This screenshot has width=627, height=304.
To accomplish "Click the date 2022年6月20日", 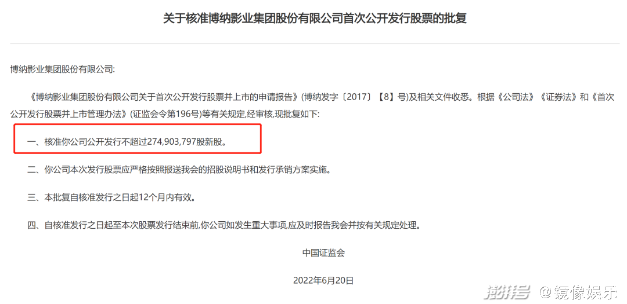I will [x=323, y=280].
